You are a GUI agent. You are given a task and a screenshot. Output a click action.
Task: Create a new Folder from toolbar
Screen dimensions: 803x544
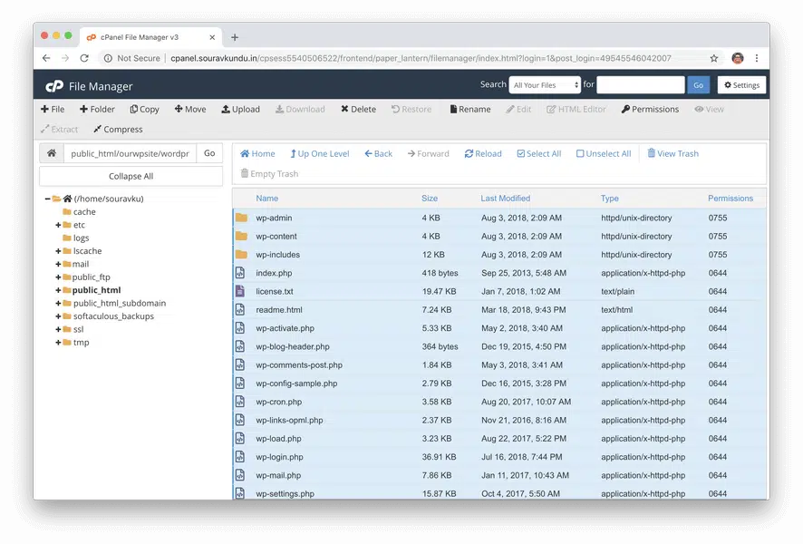pyautogui.click(x=97, y=110)
